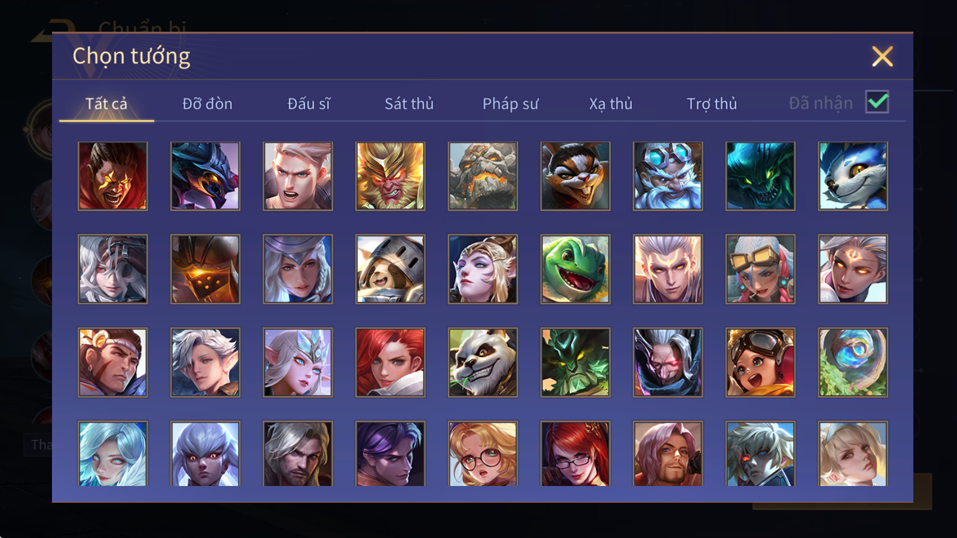Pick the red-haired woman hero portrait

coord(391,362)
